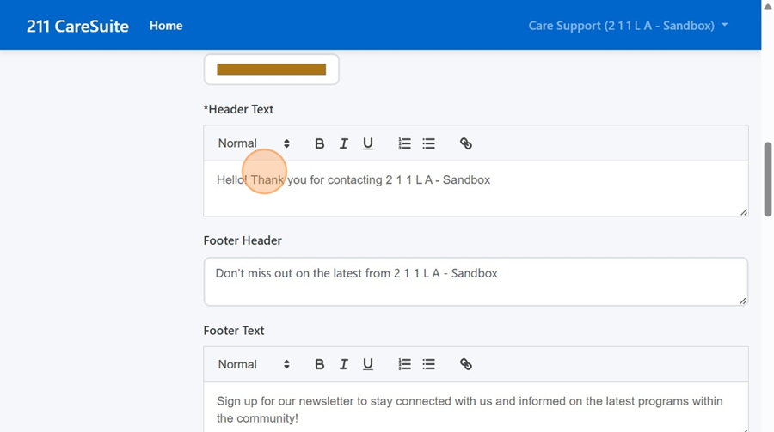Toggle bold in Footer Text toolbar

point(319,364)
